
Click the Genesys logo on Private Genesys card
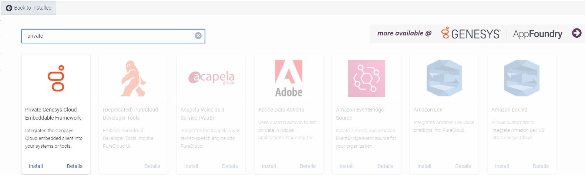pos(56,78)
